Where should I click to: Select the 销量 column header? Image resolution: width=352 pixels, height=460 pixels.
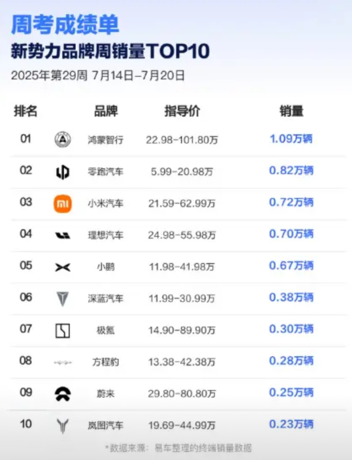(291, 111)
